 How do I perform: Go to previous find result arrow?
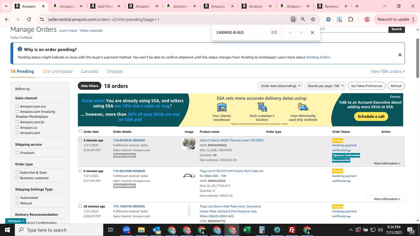pos(290,33)
